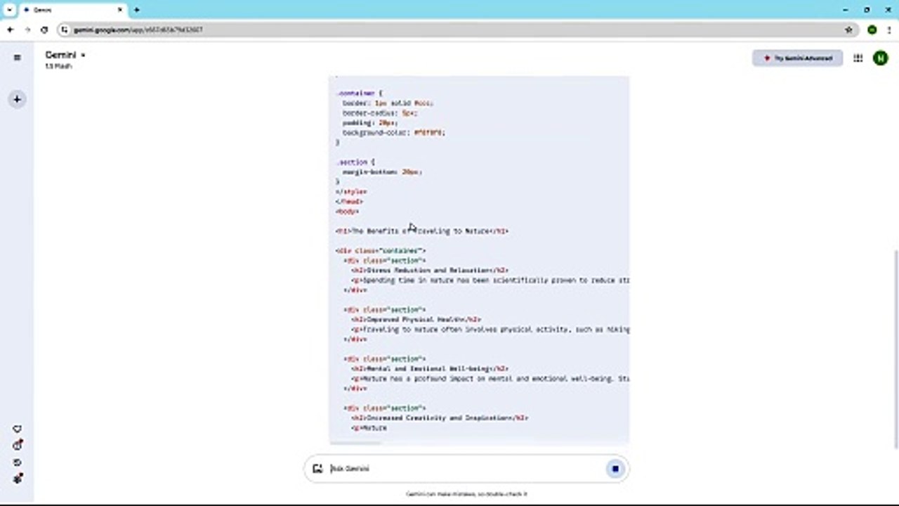Open the Gemini main menu hamburger
The image size is (899, 506).
[17, 58]
